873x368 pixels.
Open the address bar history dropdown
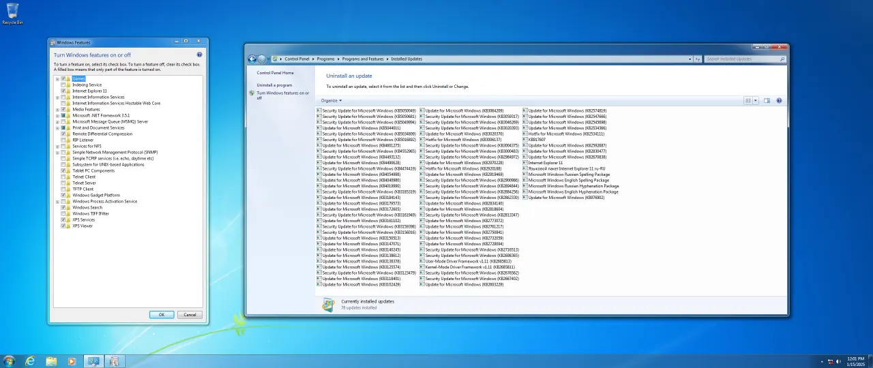[x=690, y=59]
